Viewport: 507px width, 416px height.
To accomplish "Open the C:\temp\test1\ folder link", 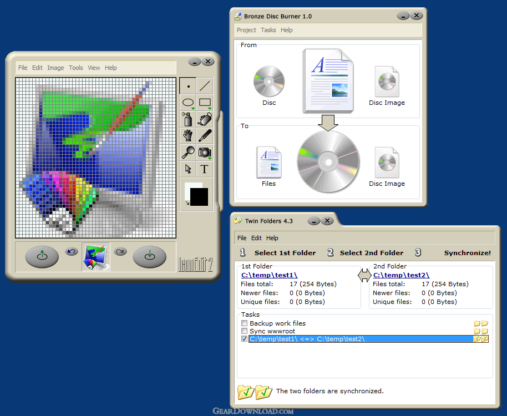I will 270,275.
